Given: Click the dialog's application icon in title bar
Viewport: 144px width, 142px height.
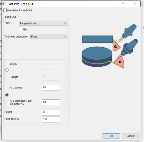Looking at the screenshot, I should coord(4,4).
